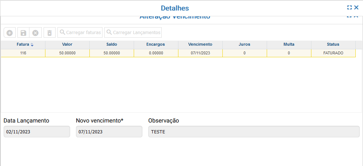The width and height of the screenshot is (363, 166).
Task: Click the cancel X circle icon
Action: [35, 33]
